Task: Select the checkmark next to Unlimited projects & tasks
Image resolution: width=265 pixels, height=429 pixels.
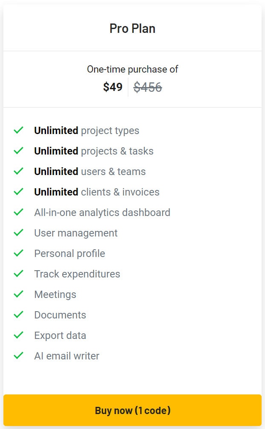Action: tap(19, 151)
